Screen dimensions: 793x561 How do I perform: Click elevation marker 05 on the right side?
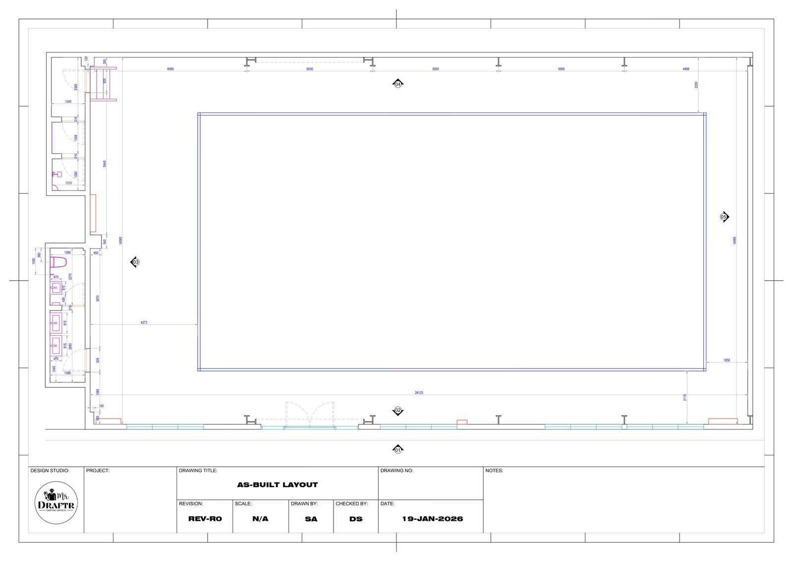724,217
